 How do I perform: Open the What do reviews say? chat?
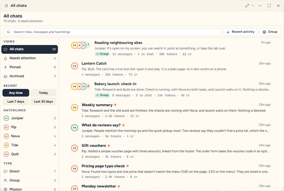coord(171,130)
